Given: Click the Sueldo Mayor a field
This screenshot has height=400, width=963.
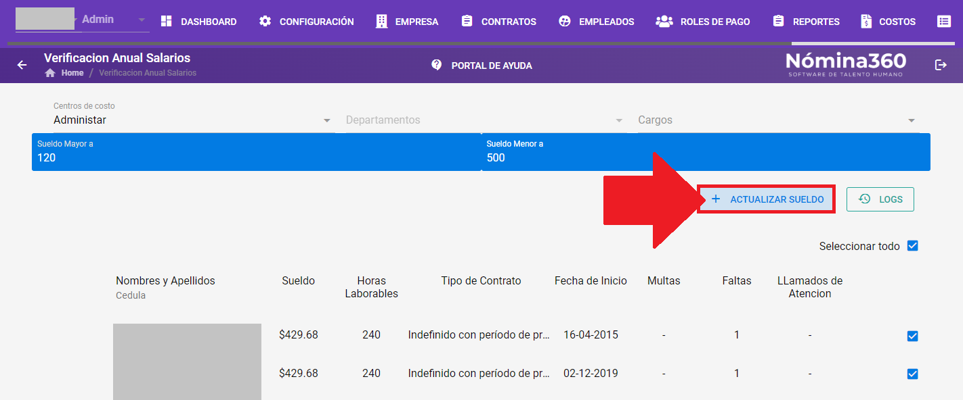Looking at the screenshot, I should (x=256, y=152).
